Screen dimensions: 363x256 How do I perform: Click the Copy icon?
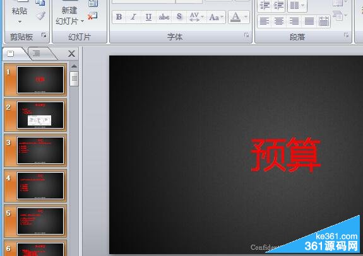point(40,3)
